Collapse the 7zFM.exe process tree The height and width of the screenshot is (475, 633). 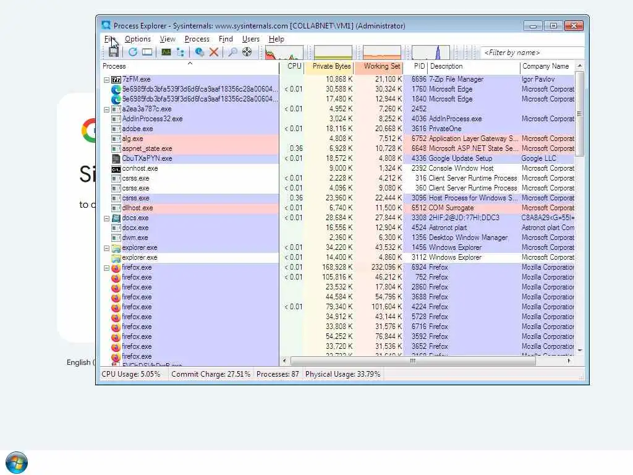(106, 80)
